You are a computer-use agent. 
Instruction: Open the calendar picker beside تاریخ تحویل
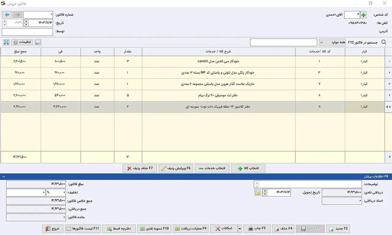(258, 192)
